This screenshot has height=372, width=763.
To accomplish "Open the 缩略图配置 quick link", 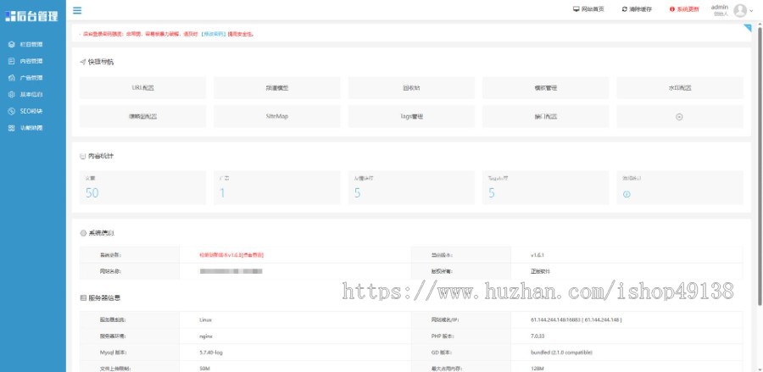I will (142, 117).
